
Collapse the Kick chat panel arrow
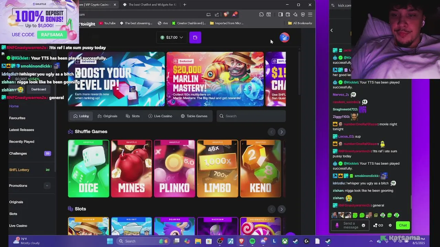point(331,30)
